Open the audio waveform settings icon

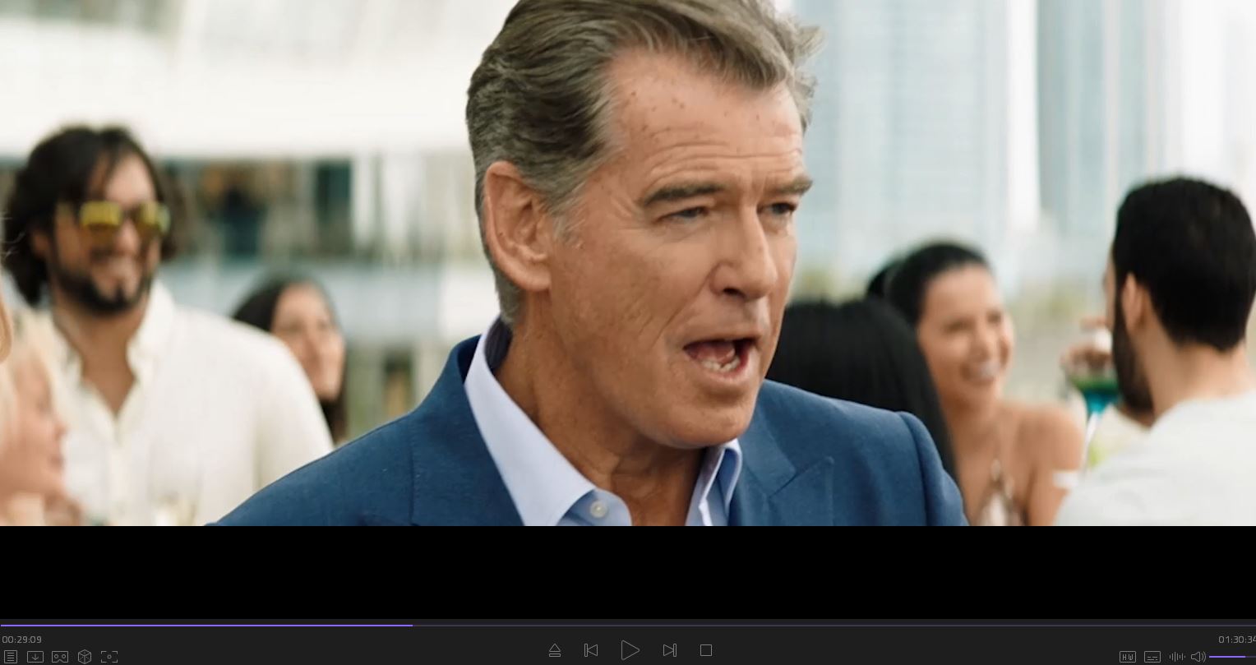pos(1177,657)
